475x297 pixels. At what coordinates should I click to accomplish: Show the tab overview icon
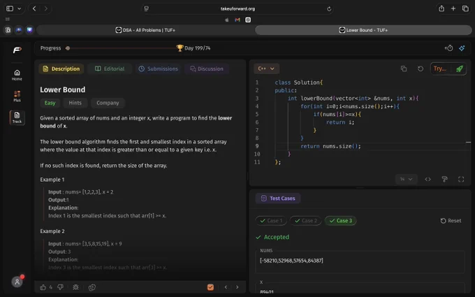pos(465,8)
